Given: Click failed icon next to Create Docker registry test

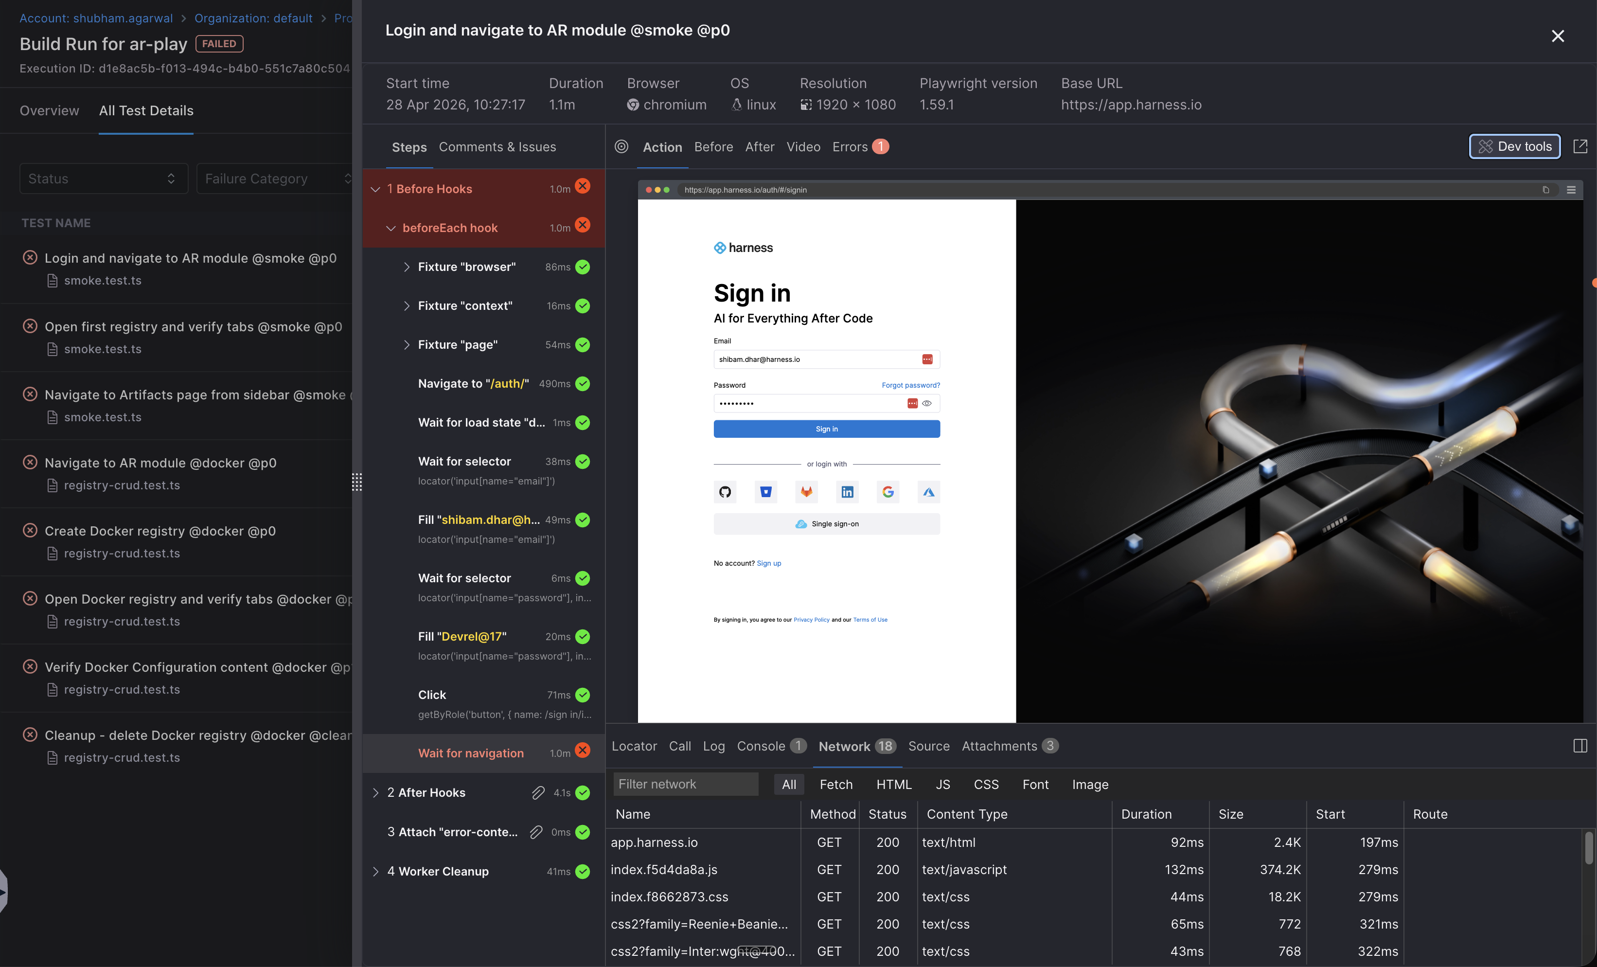Looking at the screenshot, I should tap(30, 530).
